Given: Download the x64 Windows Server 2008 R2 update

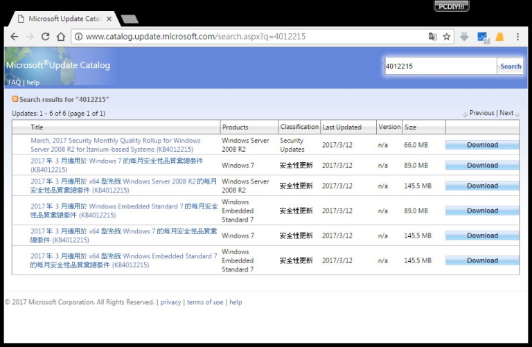Looking at the screenshot, I should point(482,186).
